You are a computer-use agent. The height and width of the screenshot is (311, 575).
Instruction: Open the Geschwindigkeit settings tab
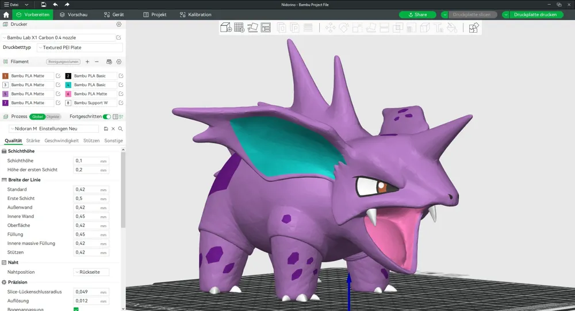click(x=62, y=140)
